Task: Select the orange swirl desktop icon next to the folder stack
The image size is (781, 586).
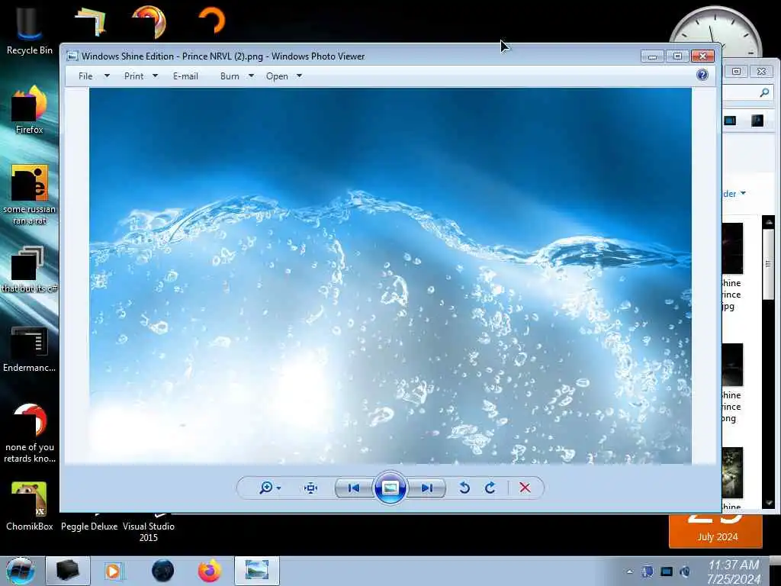Action: coord(149,22)
